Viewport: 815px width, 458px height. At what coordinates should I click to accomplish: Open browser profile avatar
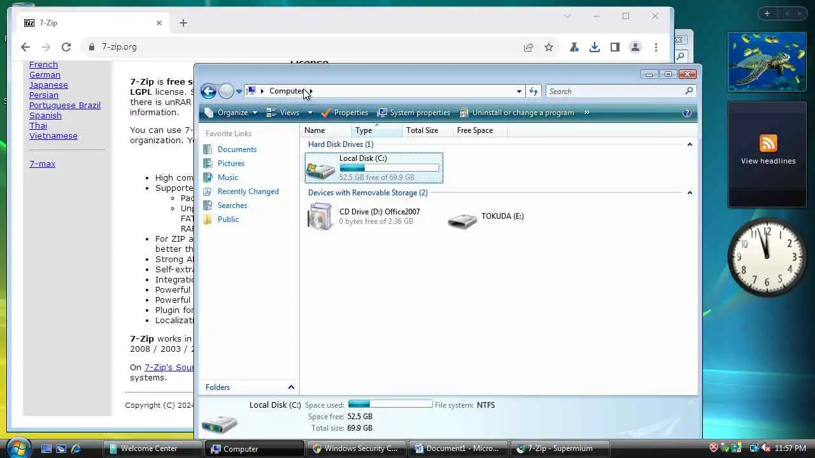(635, 47)
